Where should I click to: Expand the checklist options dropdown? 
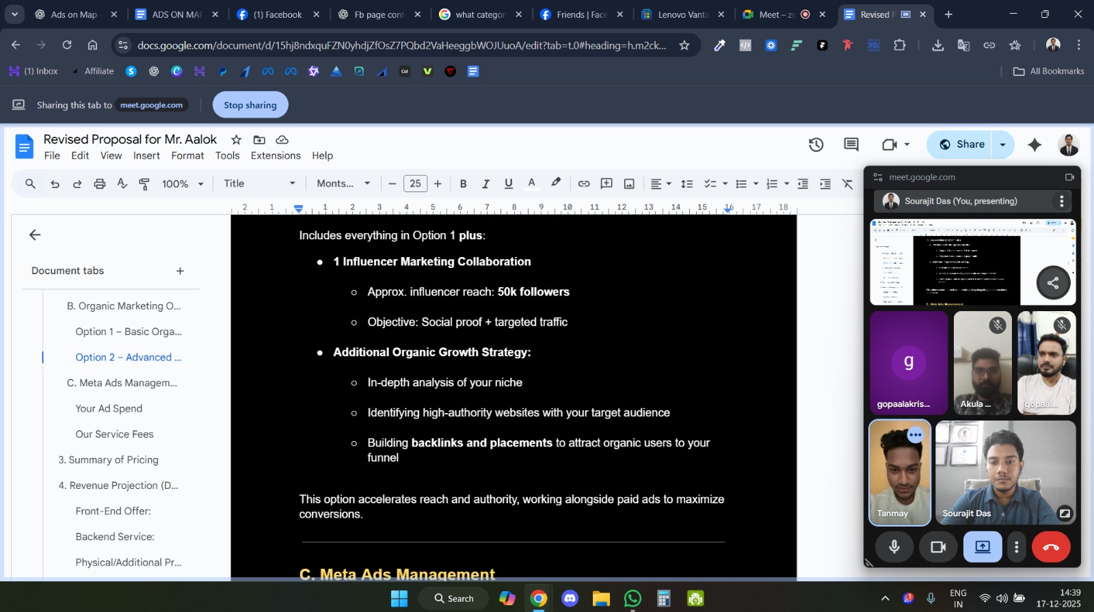(725, 183)
